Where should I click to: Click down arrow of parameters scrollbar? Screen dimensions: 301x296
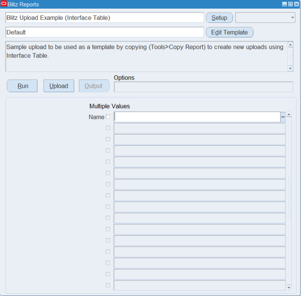pyautogui.click(x=289, y=287)
